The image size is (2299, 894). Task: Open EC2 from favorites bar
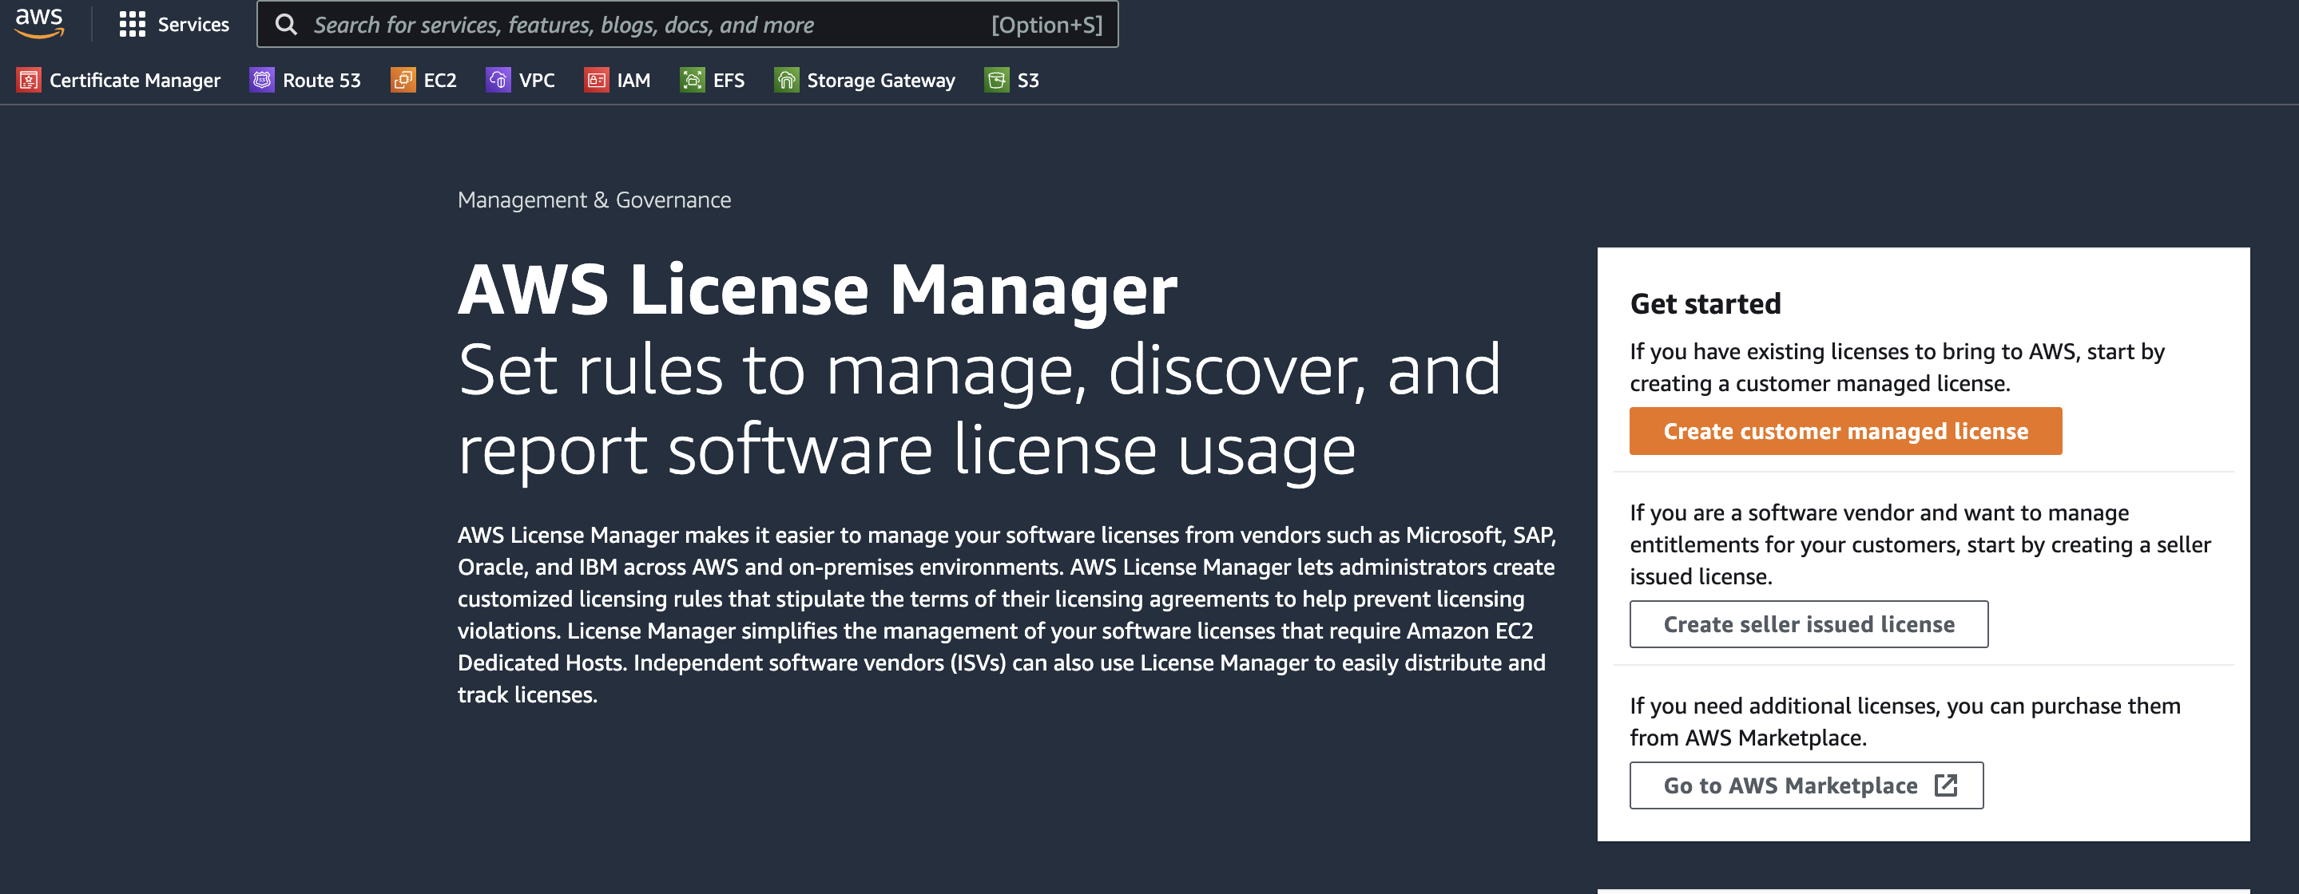point(440,81)
